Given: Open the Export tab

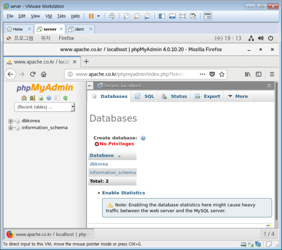Looking at the screenshot, I should coord(207,96).
